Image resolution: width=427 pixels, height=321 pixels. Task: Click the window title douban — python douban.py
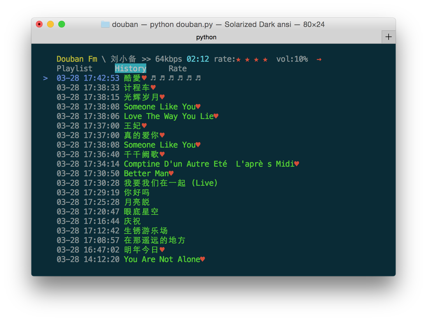[163, 25]
